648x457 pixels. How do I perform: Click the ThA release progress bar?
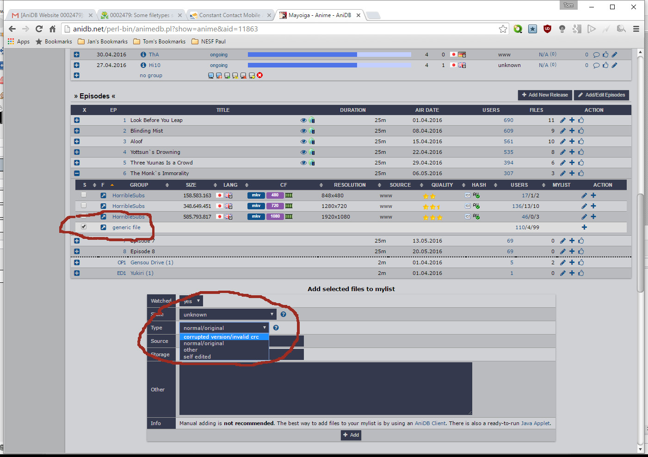pos(329,55)
